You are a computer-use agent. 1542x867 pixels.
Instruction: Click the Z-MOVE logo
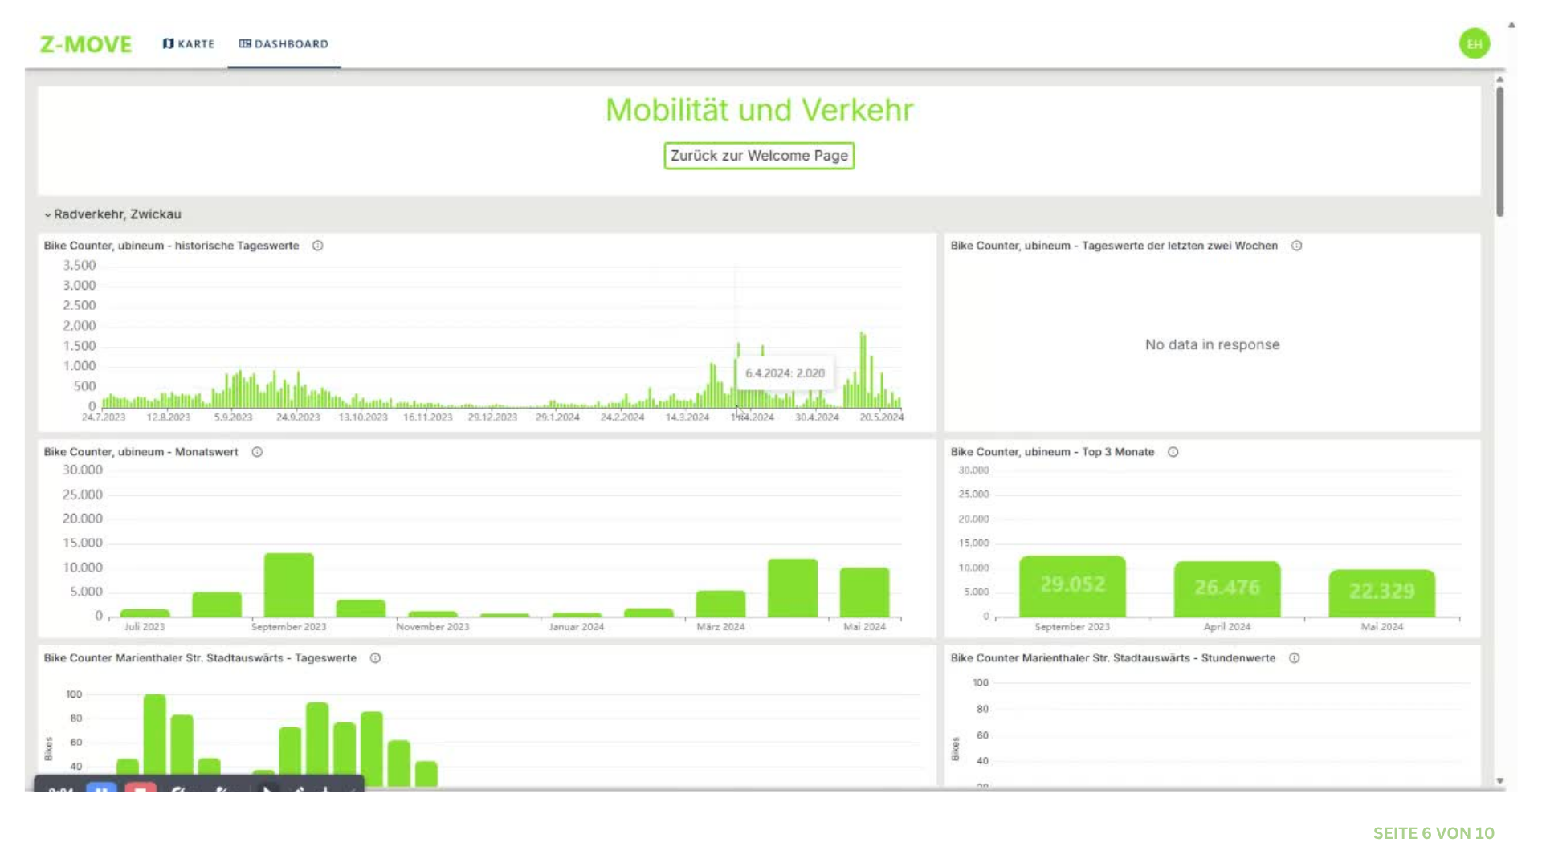(x=86, y=44)
